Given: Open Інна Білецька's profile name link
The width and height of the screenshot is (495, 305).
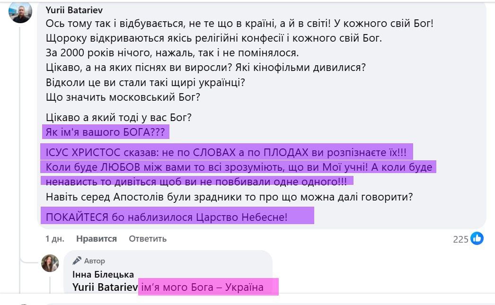Looking at the screenshot, I should pyautogui.click(x=103, y=274).
